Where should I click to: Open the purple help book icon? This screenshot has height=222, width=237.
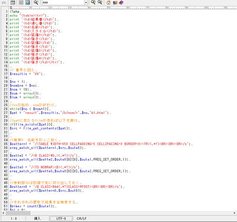coord(121,2)
